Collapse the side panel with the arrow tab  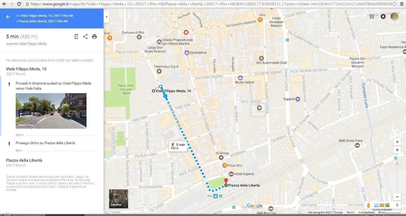(107, 17)
